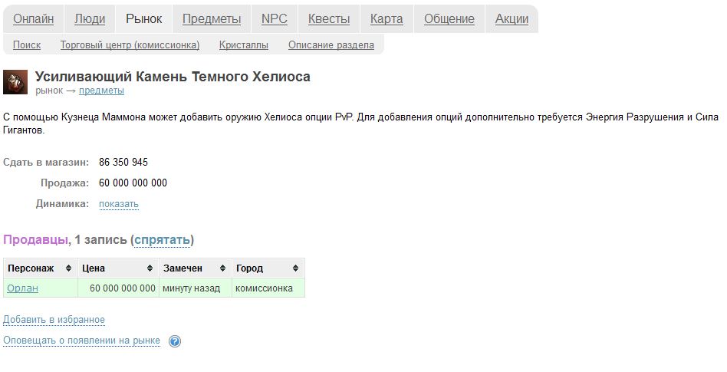Open seller Орлан's profile link
Viewport: 727px width, 372px height.
coord(23,288)
